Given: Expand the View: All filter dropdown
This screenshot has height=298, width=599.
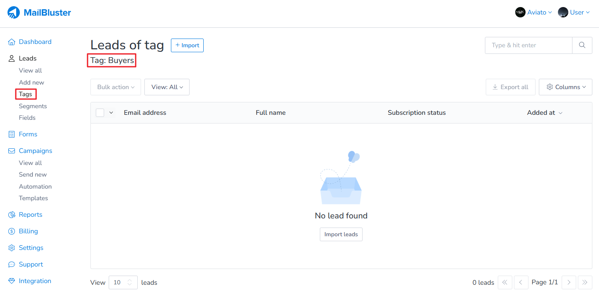Looking at the screenshot, I should (x=167, y=87).
